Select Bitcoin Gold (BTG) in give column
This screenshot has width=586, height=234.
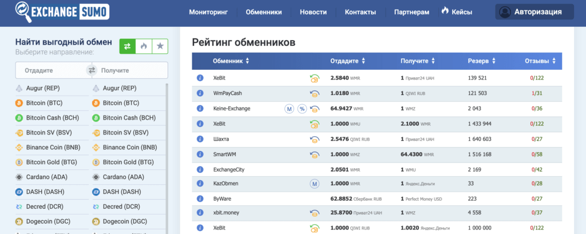pyautogui.click(x=52, y=162)
